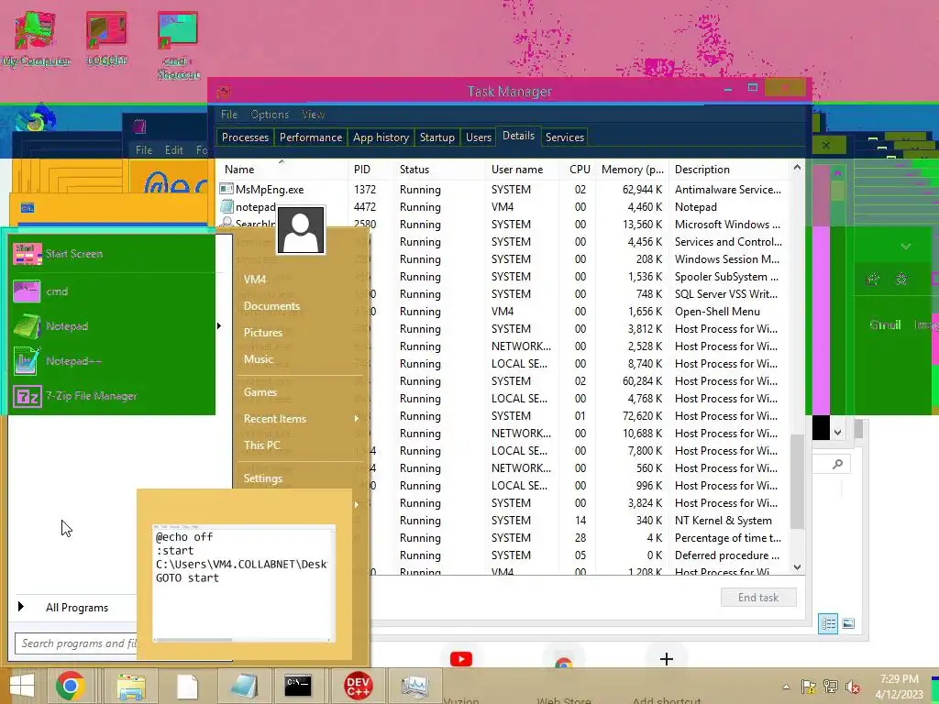Open the Task Manager Options menu

pos(270,115)
